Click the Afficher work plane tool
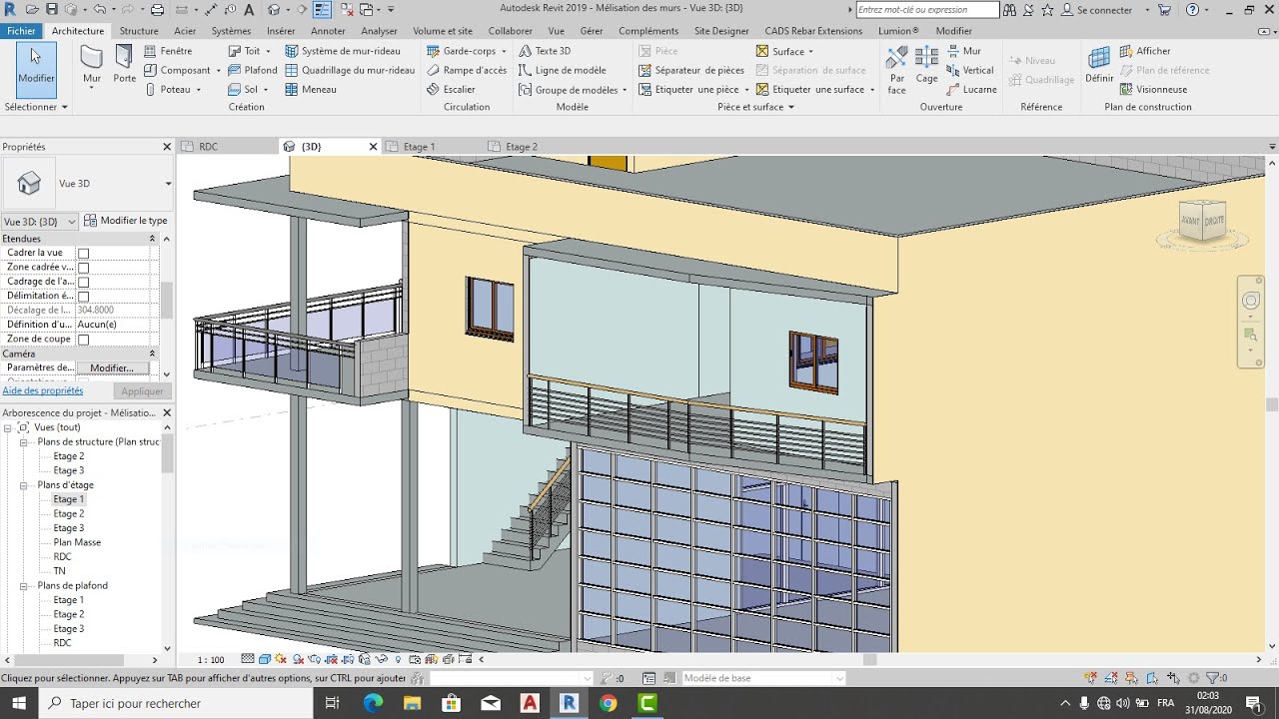Screen dimensions: 1279x719 click(1145, 51)
